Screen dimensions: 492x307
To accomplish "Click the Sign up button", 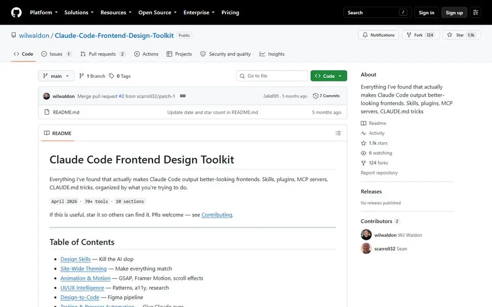I will [454, 12].
